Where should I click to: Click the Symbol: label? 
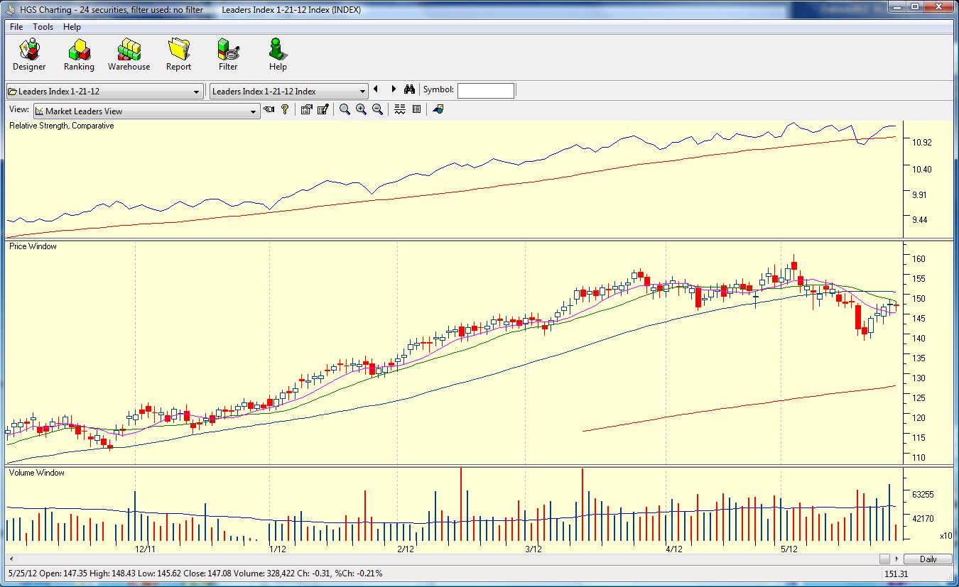tap(438, 90)
